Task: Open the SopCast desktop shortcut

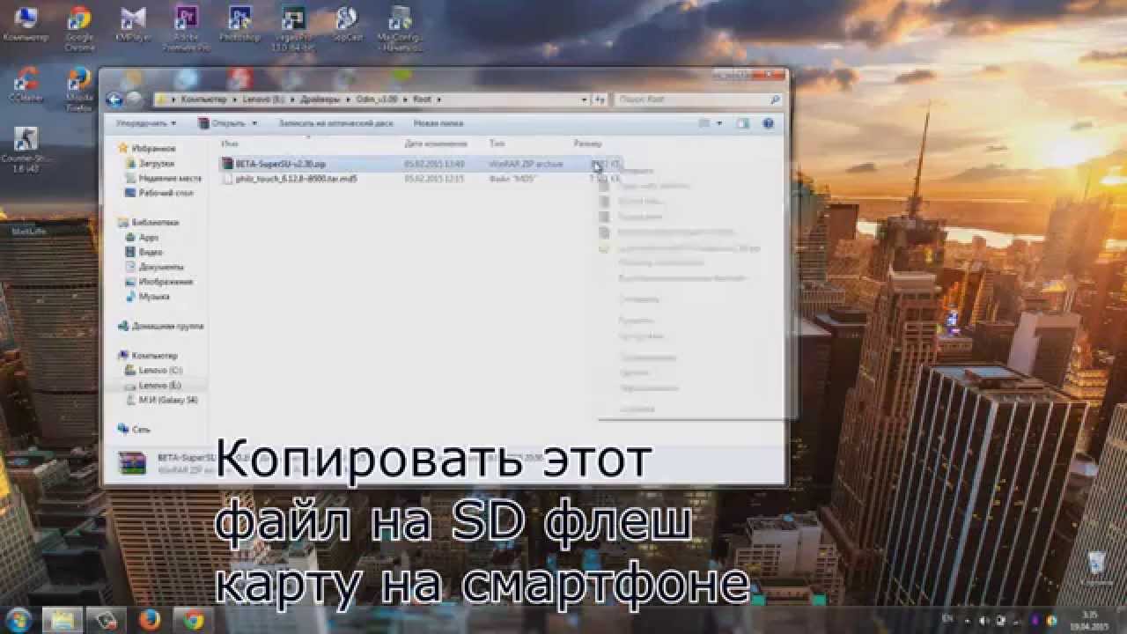Action: pos(347,24)
